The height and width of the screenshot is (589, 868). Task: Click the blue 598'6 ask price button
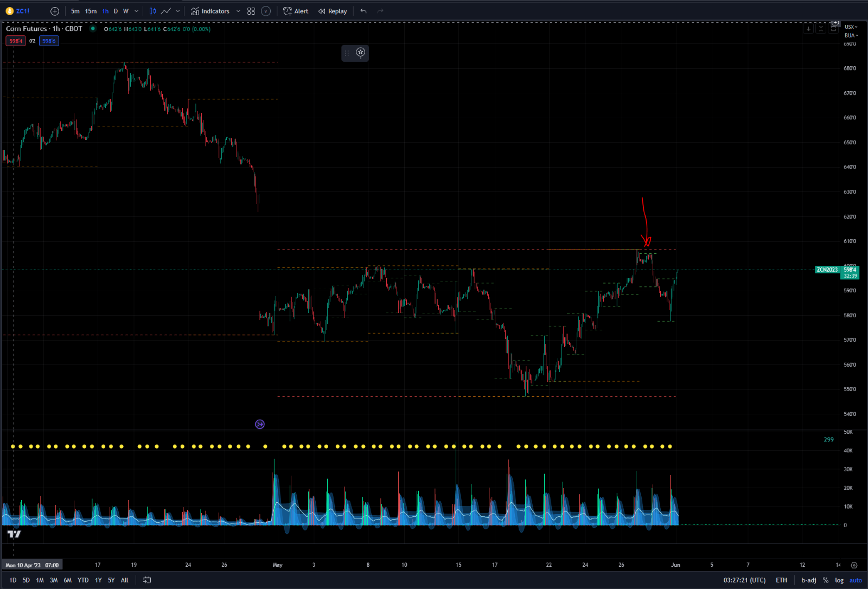pos(49,41)
